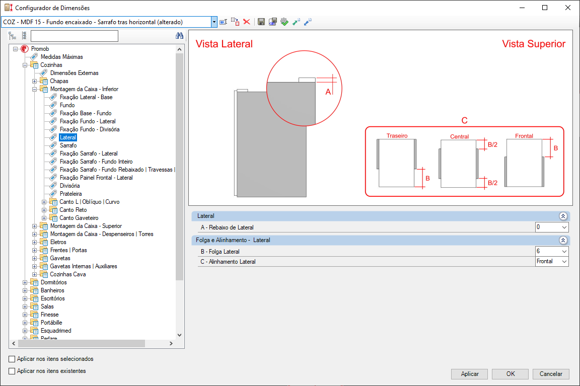Click the tree search input field
Viewport: 580px width, 386px height.
[75, 36]
